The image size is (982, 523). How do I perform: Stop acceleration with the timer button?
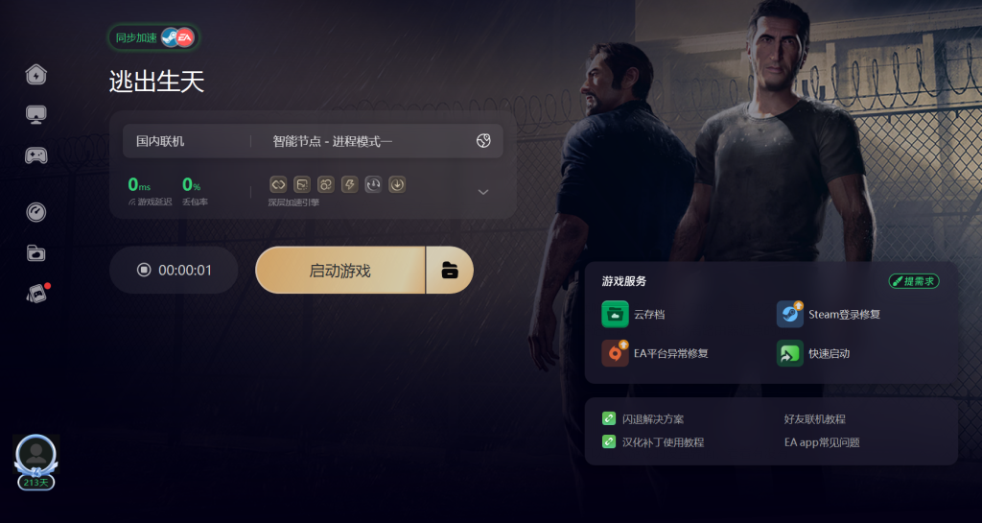pyautogui.click(x=174, y=270)
